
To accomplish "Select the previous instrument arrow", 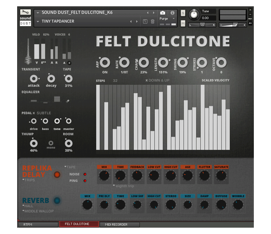I will point(148,13).
